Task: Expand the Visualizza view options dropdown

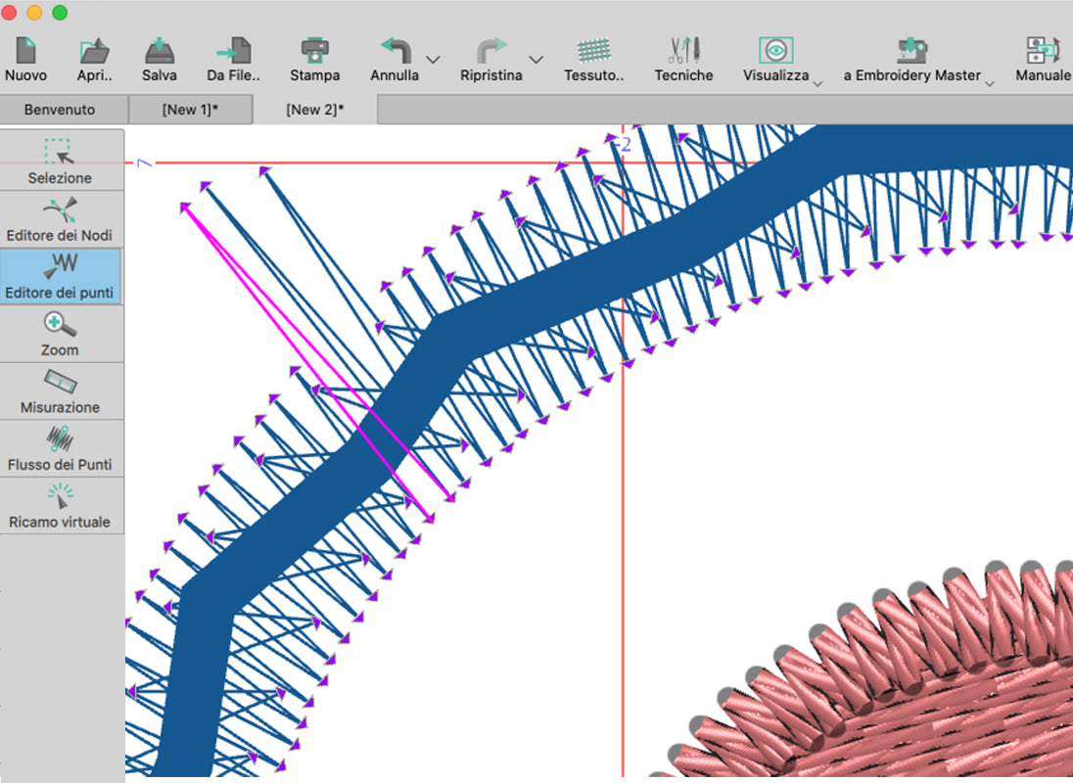Action: [x=816, y=84]
